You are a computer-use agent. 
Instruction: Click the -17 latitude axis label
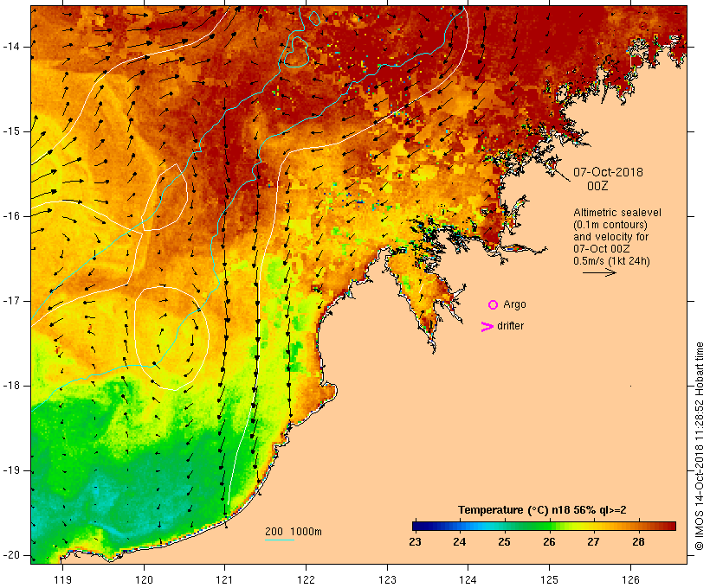pyautogui.click(x=11, y=301)
